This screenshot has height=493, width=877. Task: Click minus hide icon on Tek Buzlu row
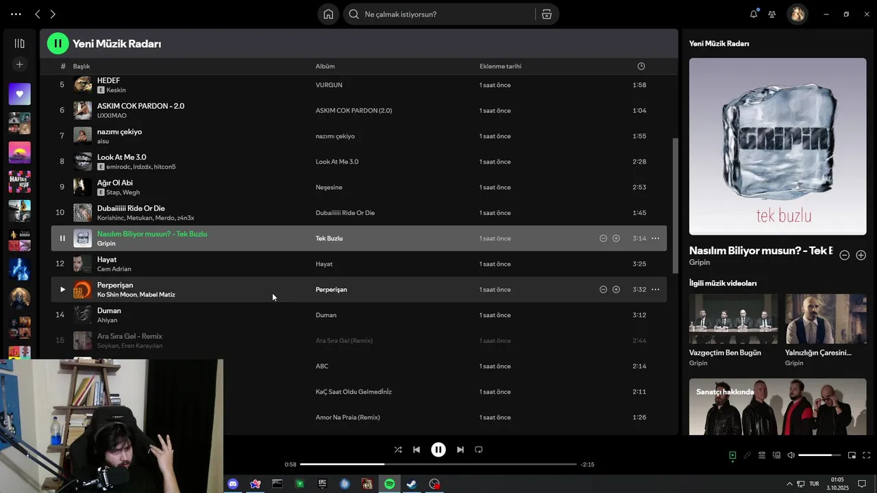pos(603,238)
